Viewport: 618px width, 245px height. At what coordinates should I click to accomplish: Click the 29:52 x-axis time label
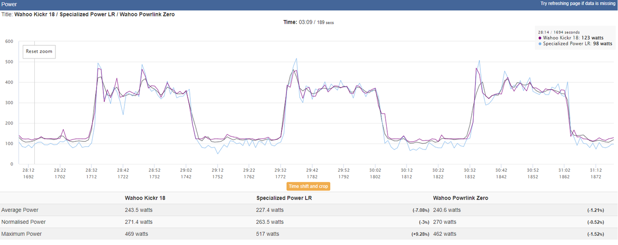[344, 170]
